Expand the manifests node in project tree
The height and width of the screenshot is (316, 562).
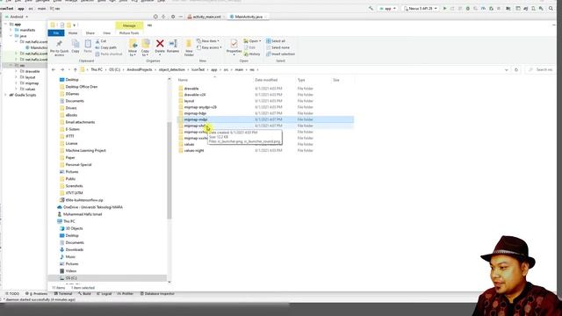11,30
